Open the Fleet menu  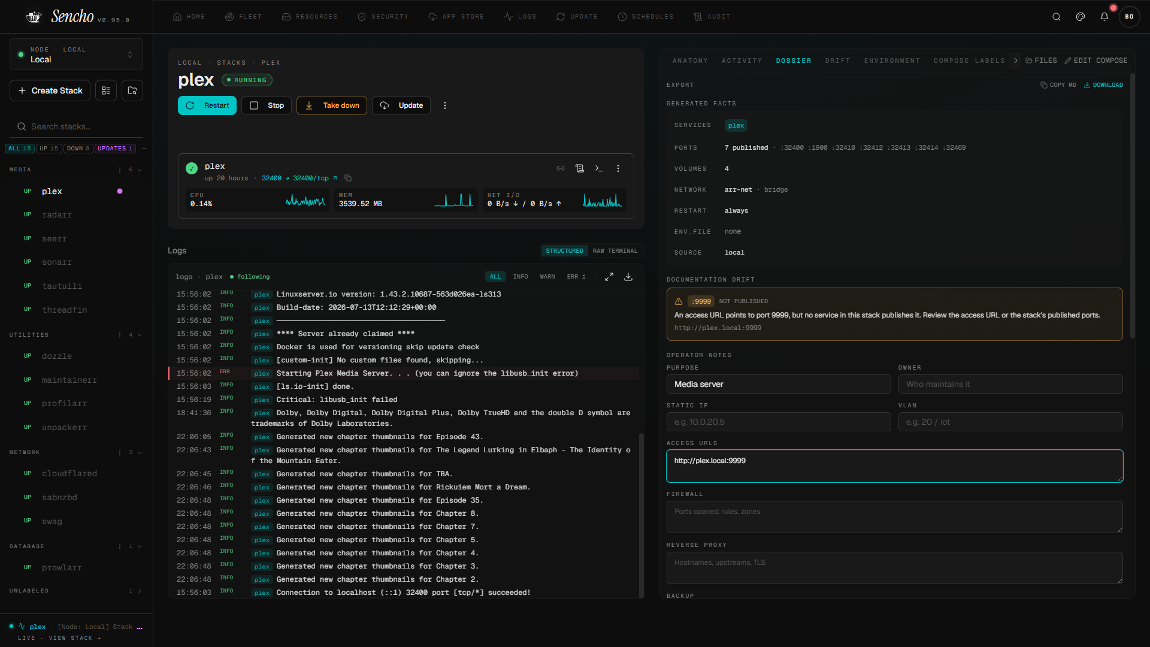[243, 17]
